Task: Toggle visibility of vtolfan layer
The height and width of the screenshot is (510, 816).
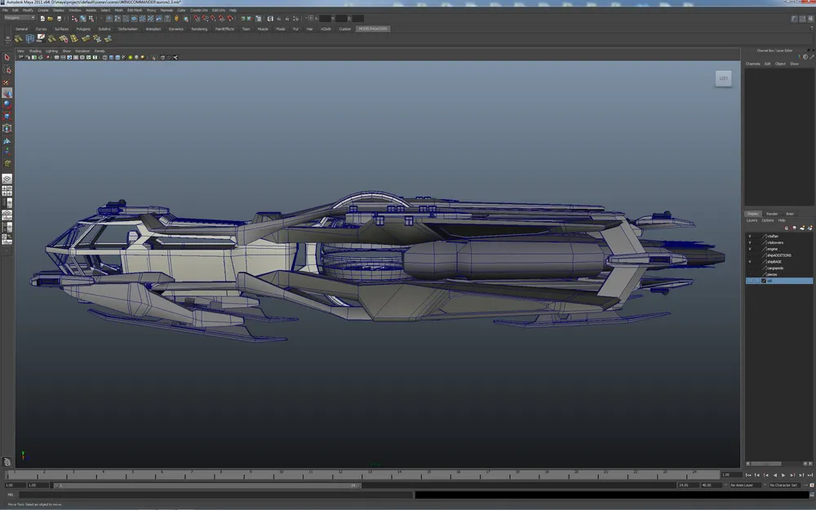Action: point(750,236)
